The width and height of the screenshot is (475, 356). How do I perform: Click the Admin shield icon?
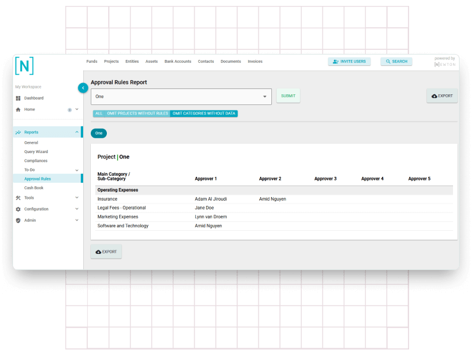tap(18, 220)
